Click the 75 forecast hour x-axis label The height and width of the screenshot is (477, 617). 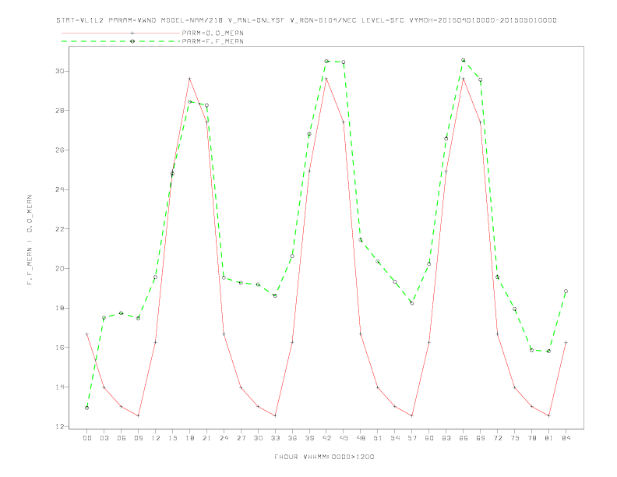(515, 438)
